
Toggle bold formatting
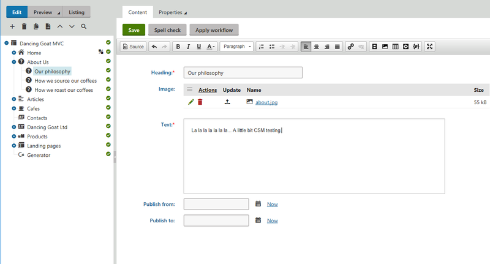click(178, 47)
